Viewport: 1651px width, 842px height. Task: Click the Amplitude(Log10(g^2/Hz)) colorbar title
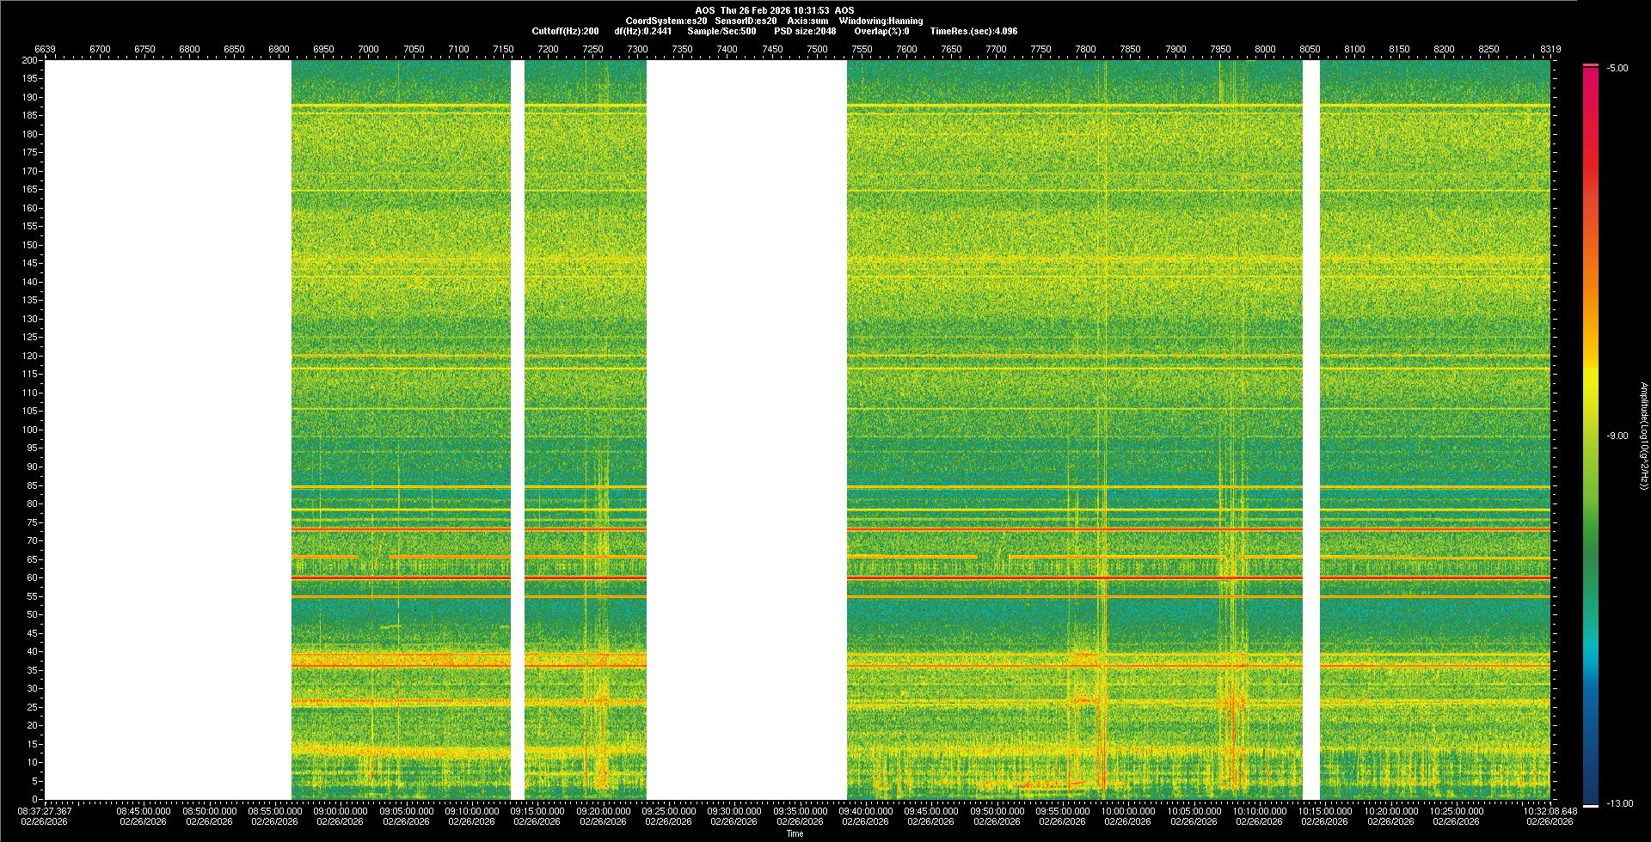click(1643, 436)
